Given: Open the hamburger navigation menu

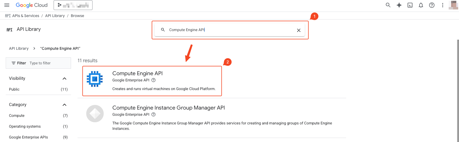Looking at the screenshot, I should point(7,5).
